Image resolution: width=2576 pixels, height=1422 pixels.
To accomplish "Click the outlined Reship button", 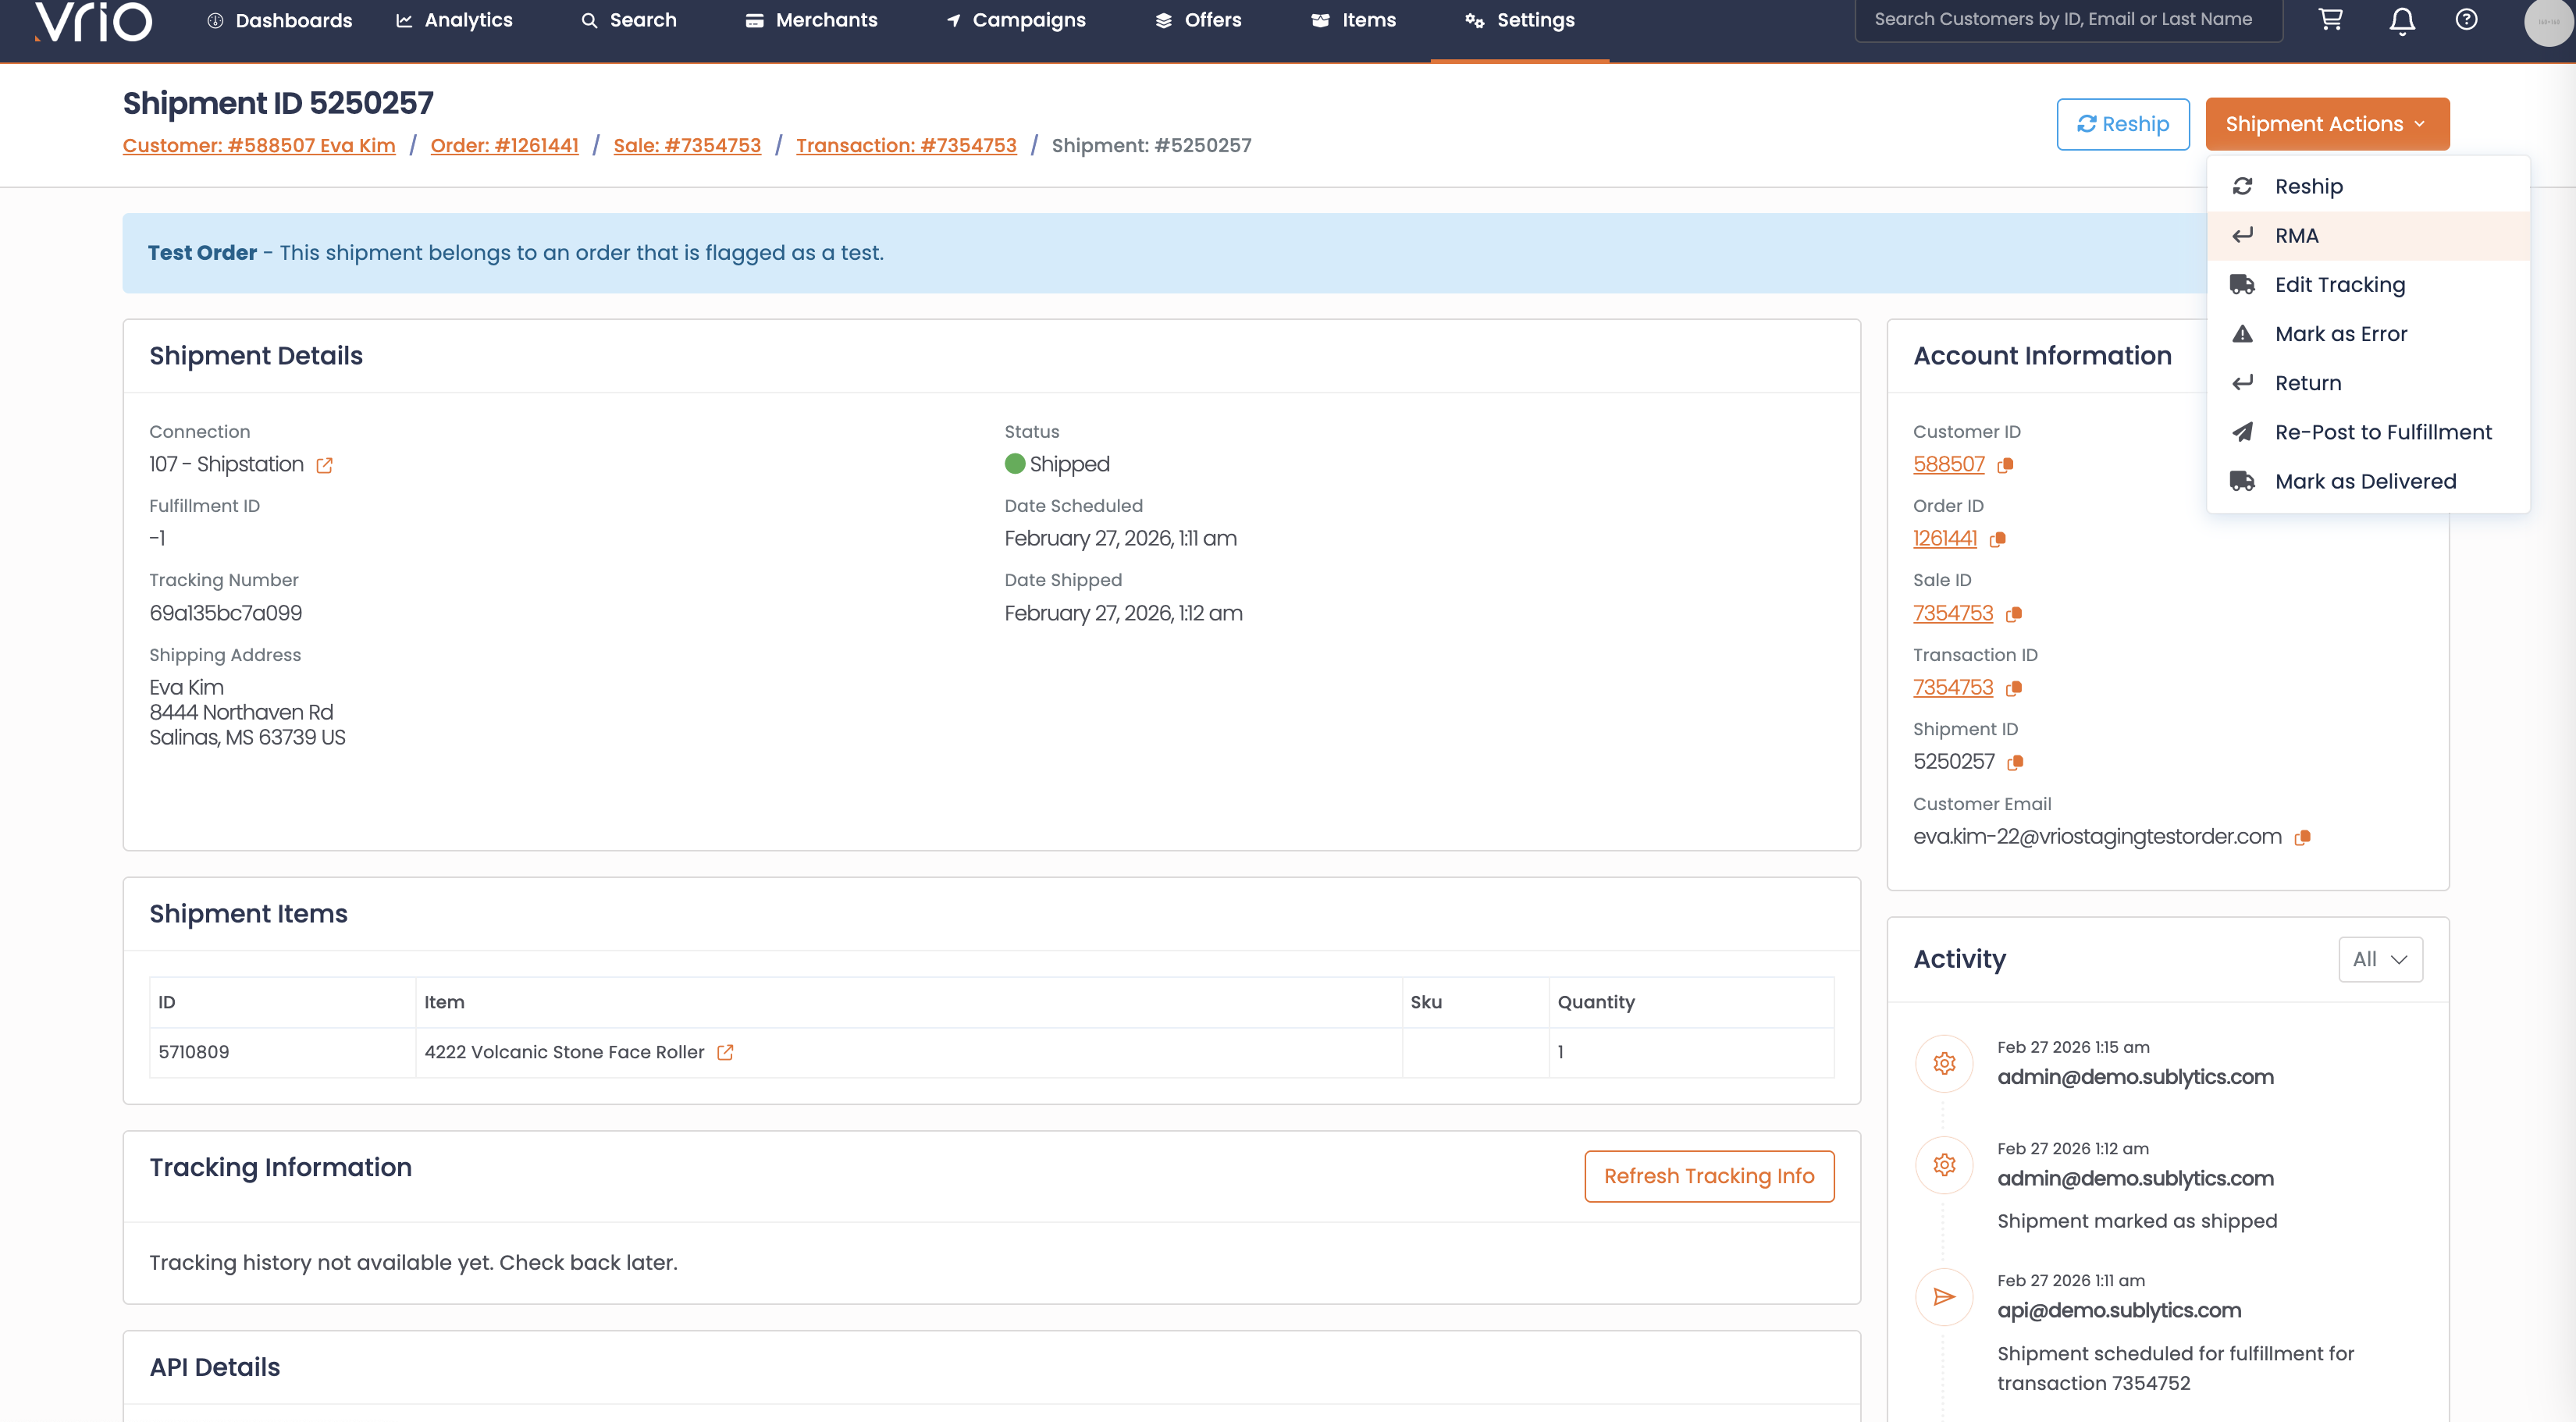I will 2122,124.
